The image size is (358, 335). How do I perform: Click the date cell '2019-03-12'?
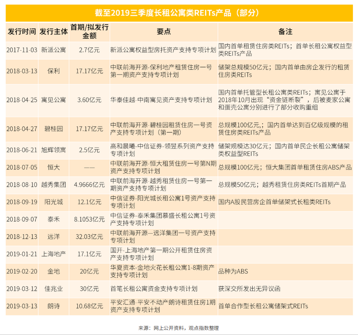point(22,289)
